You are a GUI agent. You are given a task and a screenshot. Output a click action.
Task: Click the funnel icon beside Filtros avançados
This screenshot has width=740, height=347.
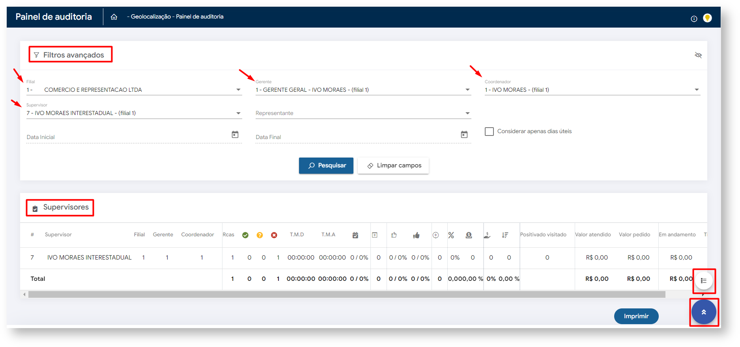click(x=36, y=55)
